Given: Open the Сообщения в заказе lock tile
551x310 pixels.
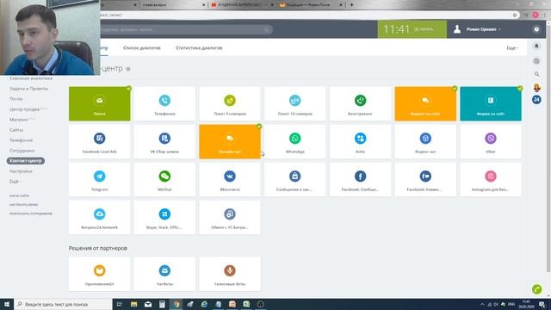Looking at the screenshot, I should coord(294,180).
